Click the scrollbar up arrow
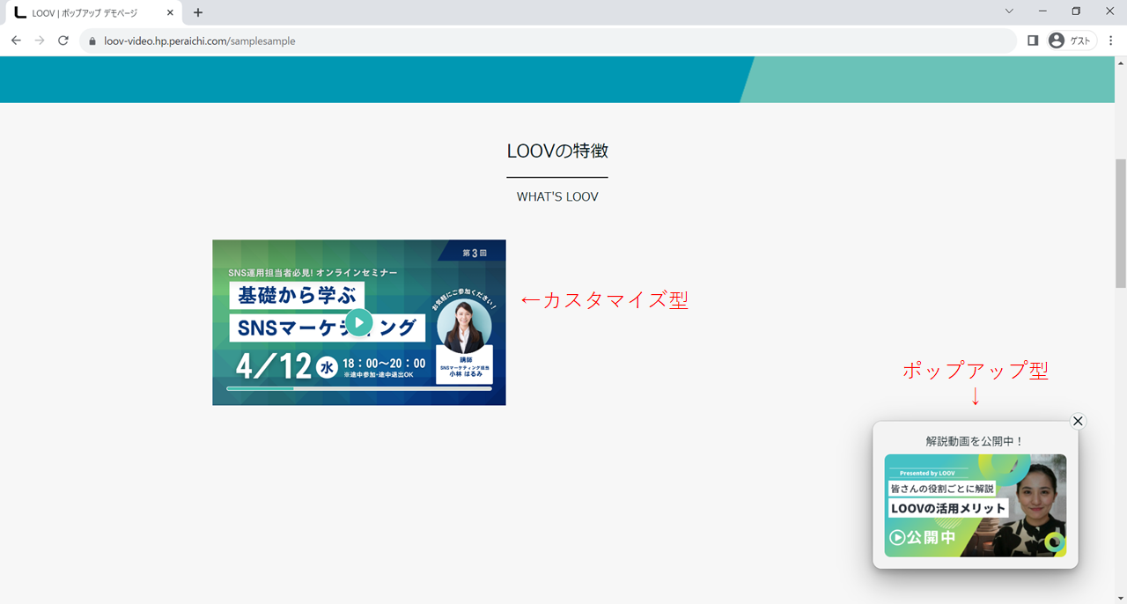Screen dimensions: 1127x604 pyautogui.click(x=1121, y=63)
